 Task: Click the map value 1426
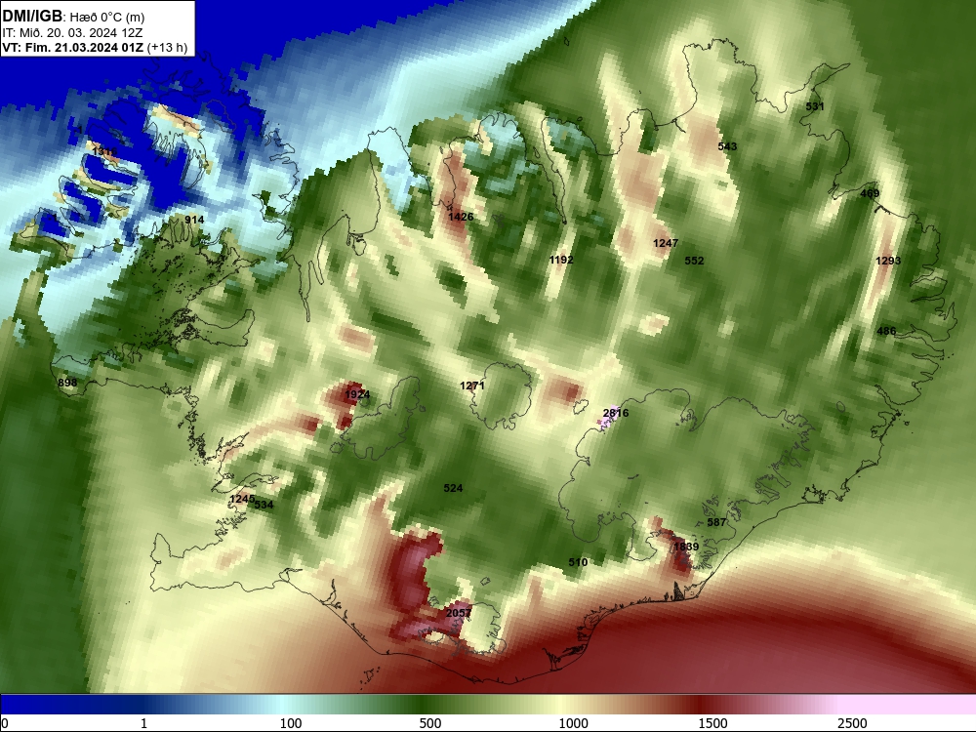461,217
